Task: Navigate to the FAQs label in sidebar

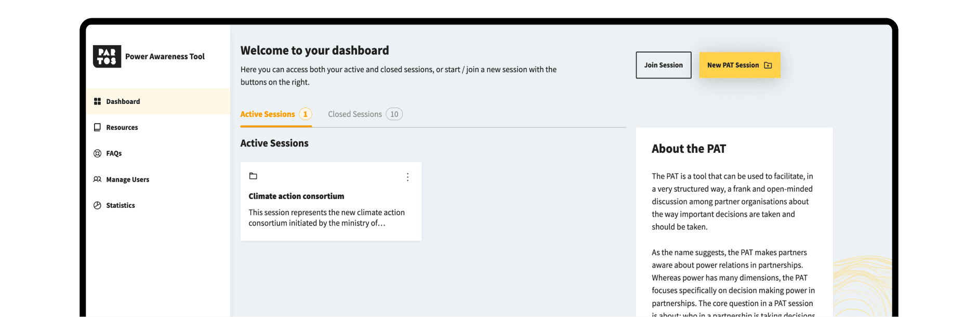Action: tap(114, 154)
